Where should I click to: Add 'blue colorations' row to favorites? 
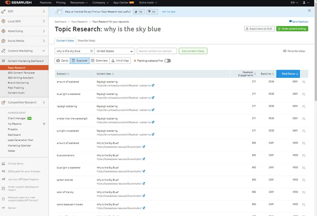click(x=304, y=155)
